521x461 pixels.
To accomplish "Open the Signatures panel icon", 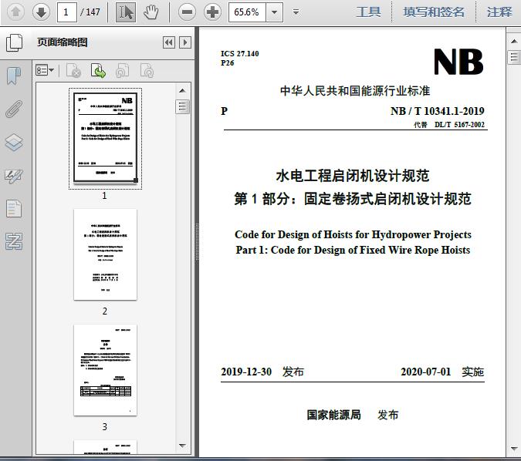I will click(x=14, y=176).
